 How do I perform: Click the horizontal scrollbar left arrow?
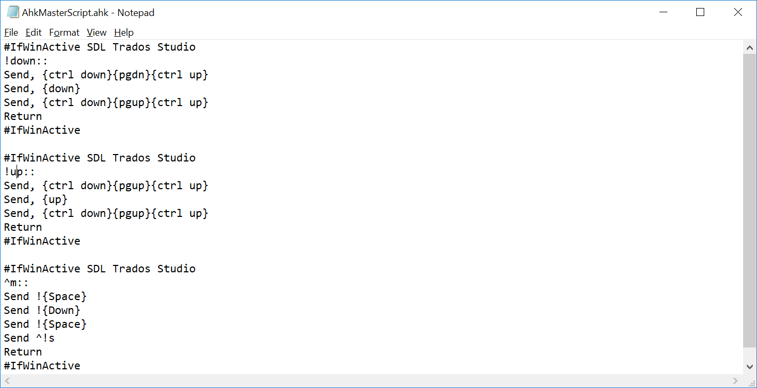click(x=7, y=381)
